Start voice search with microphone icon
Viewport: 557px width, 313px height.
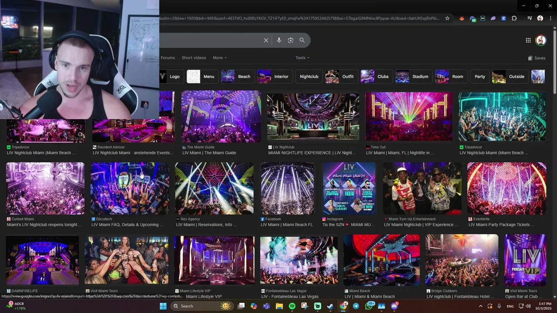pos(279,40)
